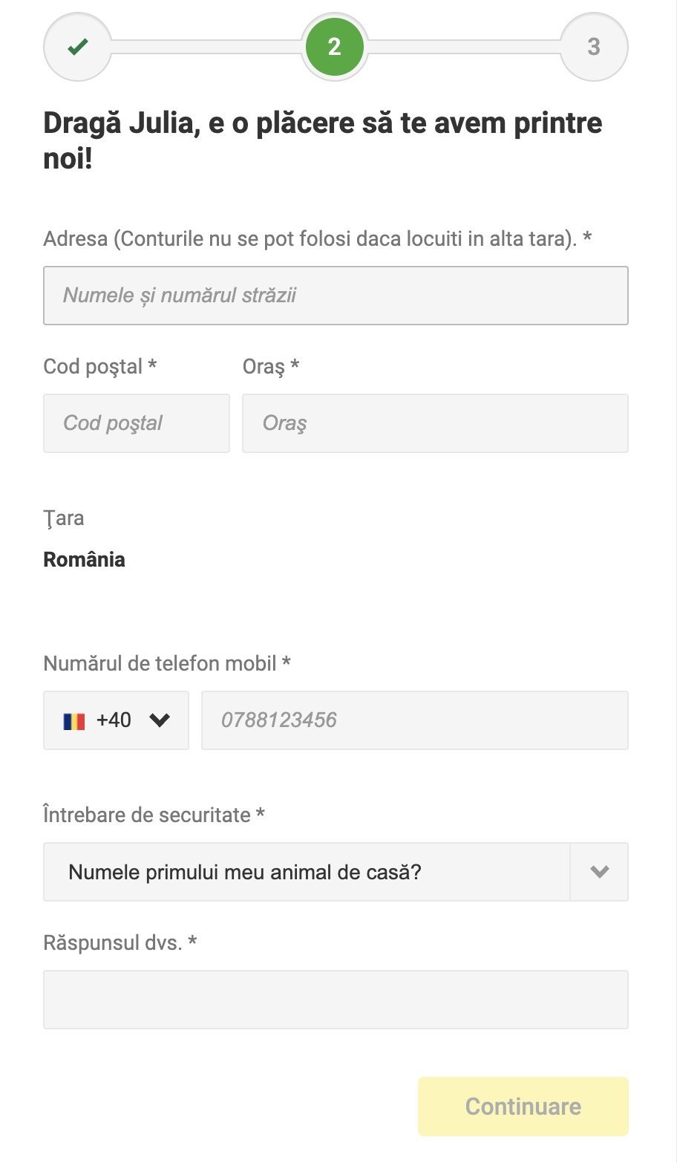Open the 'Numele primului meu animal' dropdown
Screen dimensions: 677x1163
pos(306,872)
